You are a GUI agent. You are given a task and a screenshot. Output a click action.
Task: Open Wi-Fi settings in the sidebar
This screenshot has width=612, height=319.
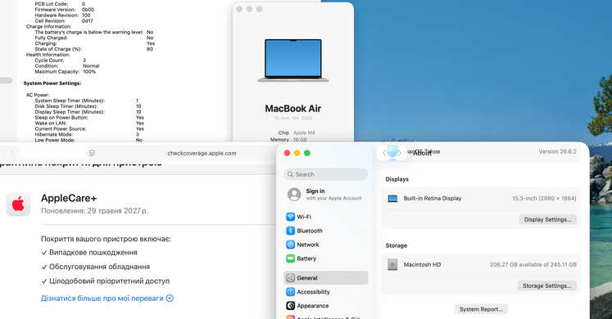326,217
